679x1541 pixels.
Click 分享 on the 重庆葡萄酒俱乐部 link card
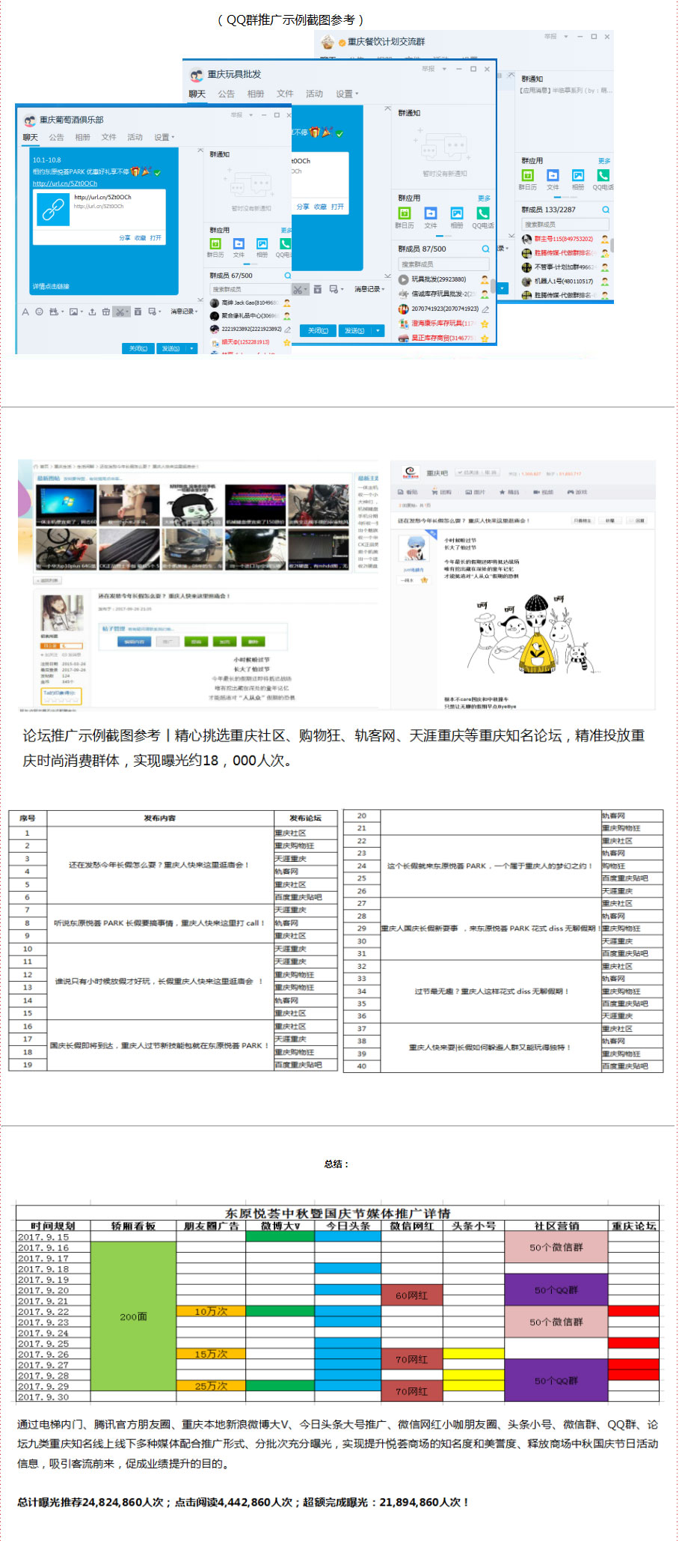point(124,237)
